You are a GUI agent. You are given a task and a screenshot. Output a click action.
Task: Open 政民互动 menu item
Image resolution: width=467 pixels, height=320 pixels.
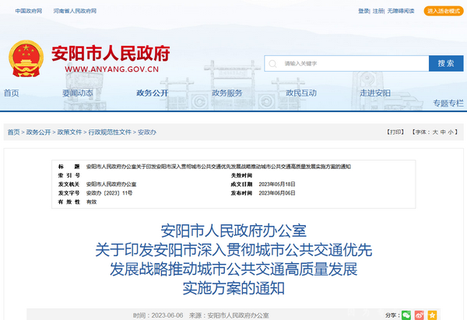[301, 93]
